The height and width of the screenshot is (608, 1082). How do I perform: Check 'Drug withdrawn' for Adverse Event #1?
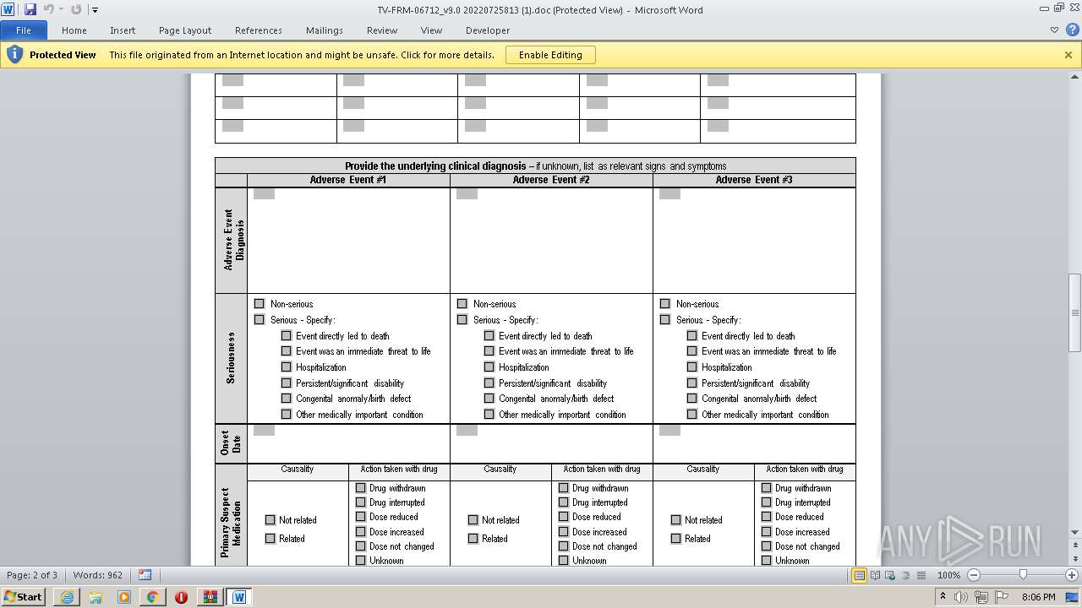coord(361,488)
